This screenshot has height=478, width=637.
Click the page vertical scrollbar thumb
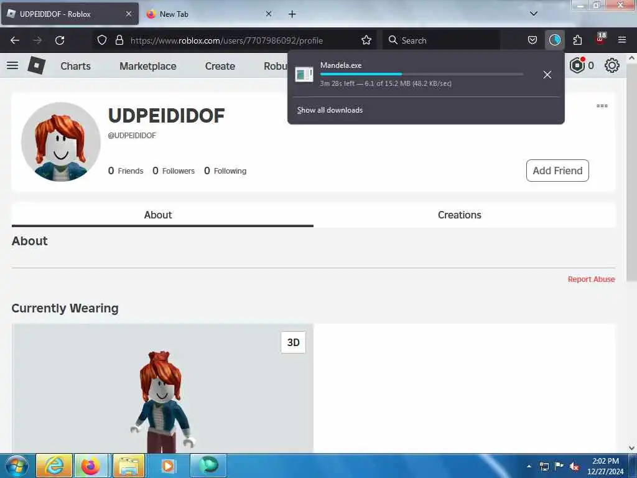(631, 173)
